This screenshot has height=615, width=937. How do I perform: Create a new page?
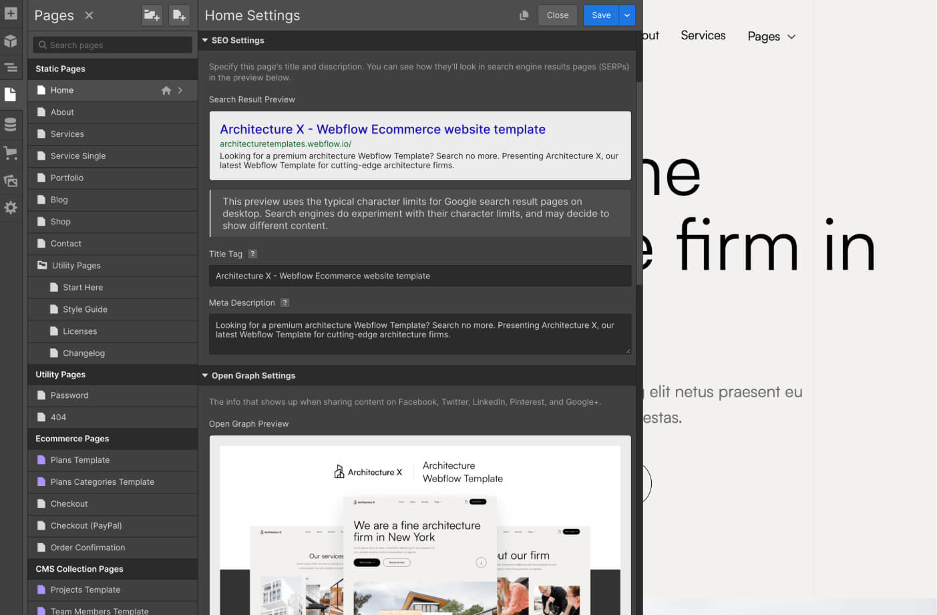(179, 15)
